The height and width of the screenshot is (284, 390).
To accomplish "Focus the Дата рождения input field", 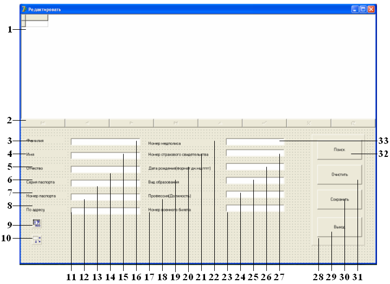I will [x=255, y=167].
